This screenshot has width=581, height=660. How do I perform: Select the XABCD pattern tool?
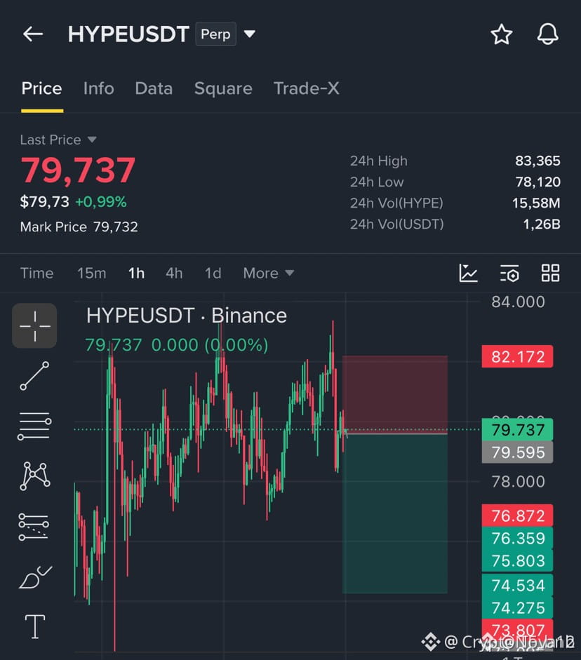pyautogui.click(x=35, y=476)
